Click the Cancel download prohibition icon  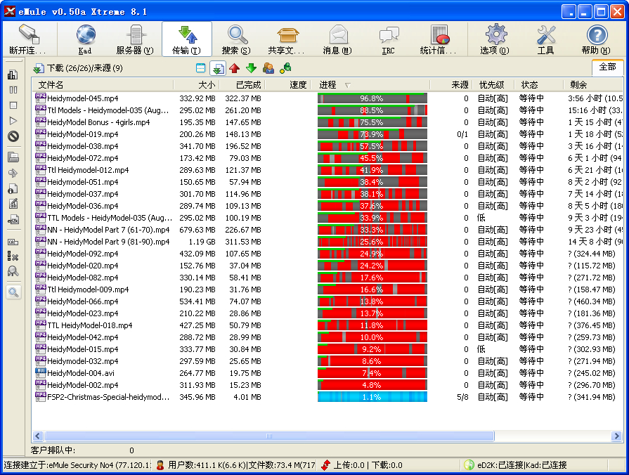[13, 136]
